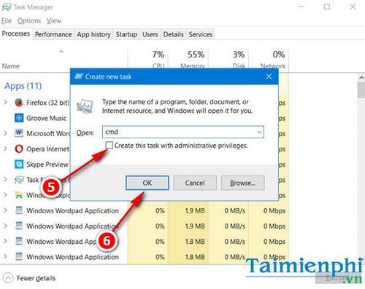
Task: Switch to the Details tab
Action: coord(173,34)
